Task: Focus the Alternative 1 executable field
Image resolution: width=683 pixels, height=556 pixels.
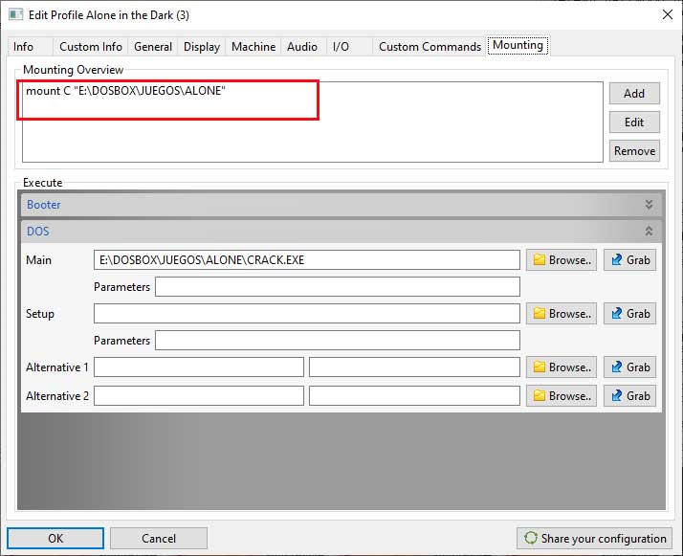Action: click(x=199, y=367)
